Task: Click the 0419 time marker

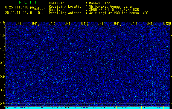Action: point(150,23)
